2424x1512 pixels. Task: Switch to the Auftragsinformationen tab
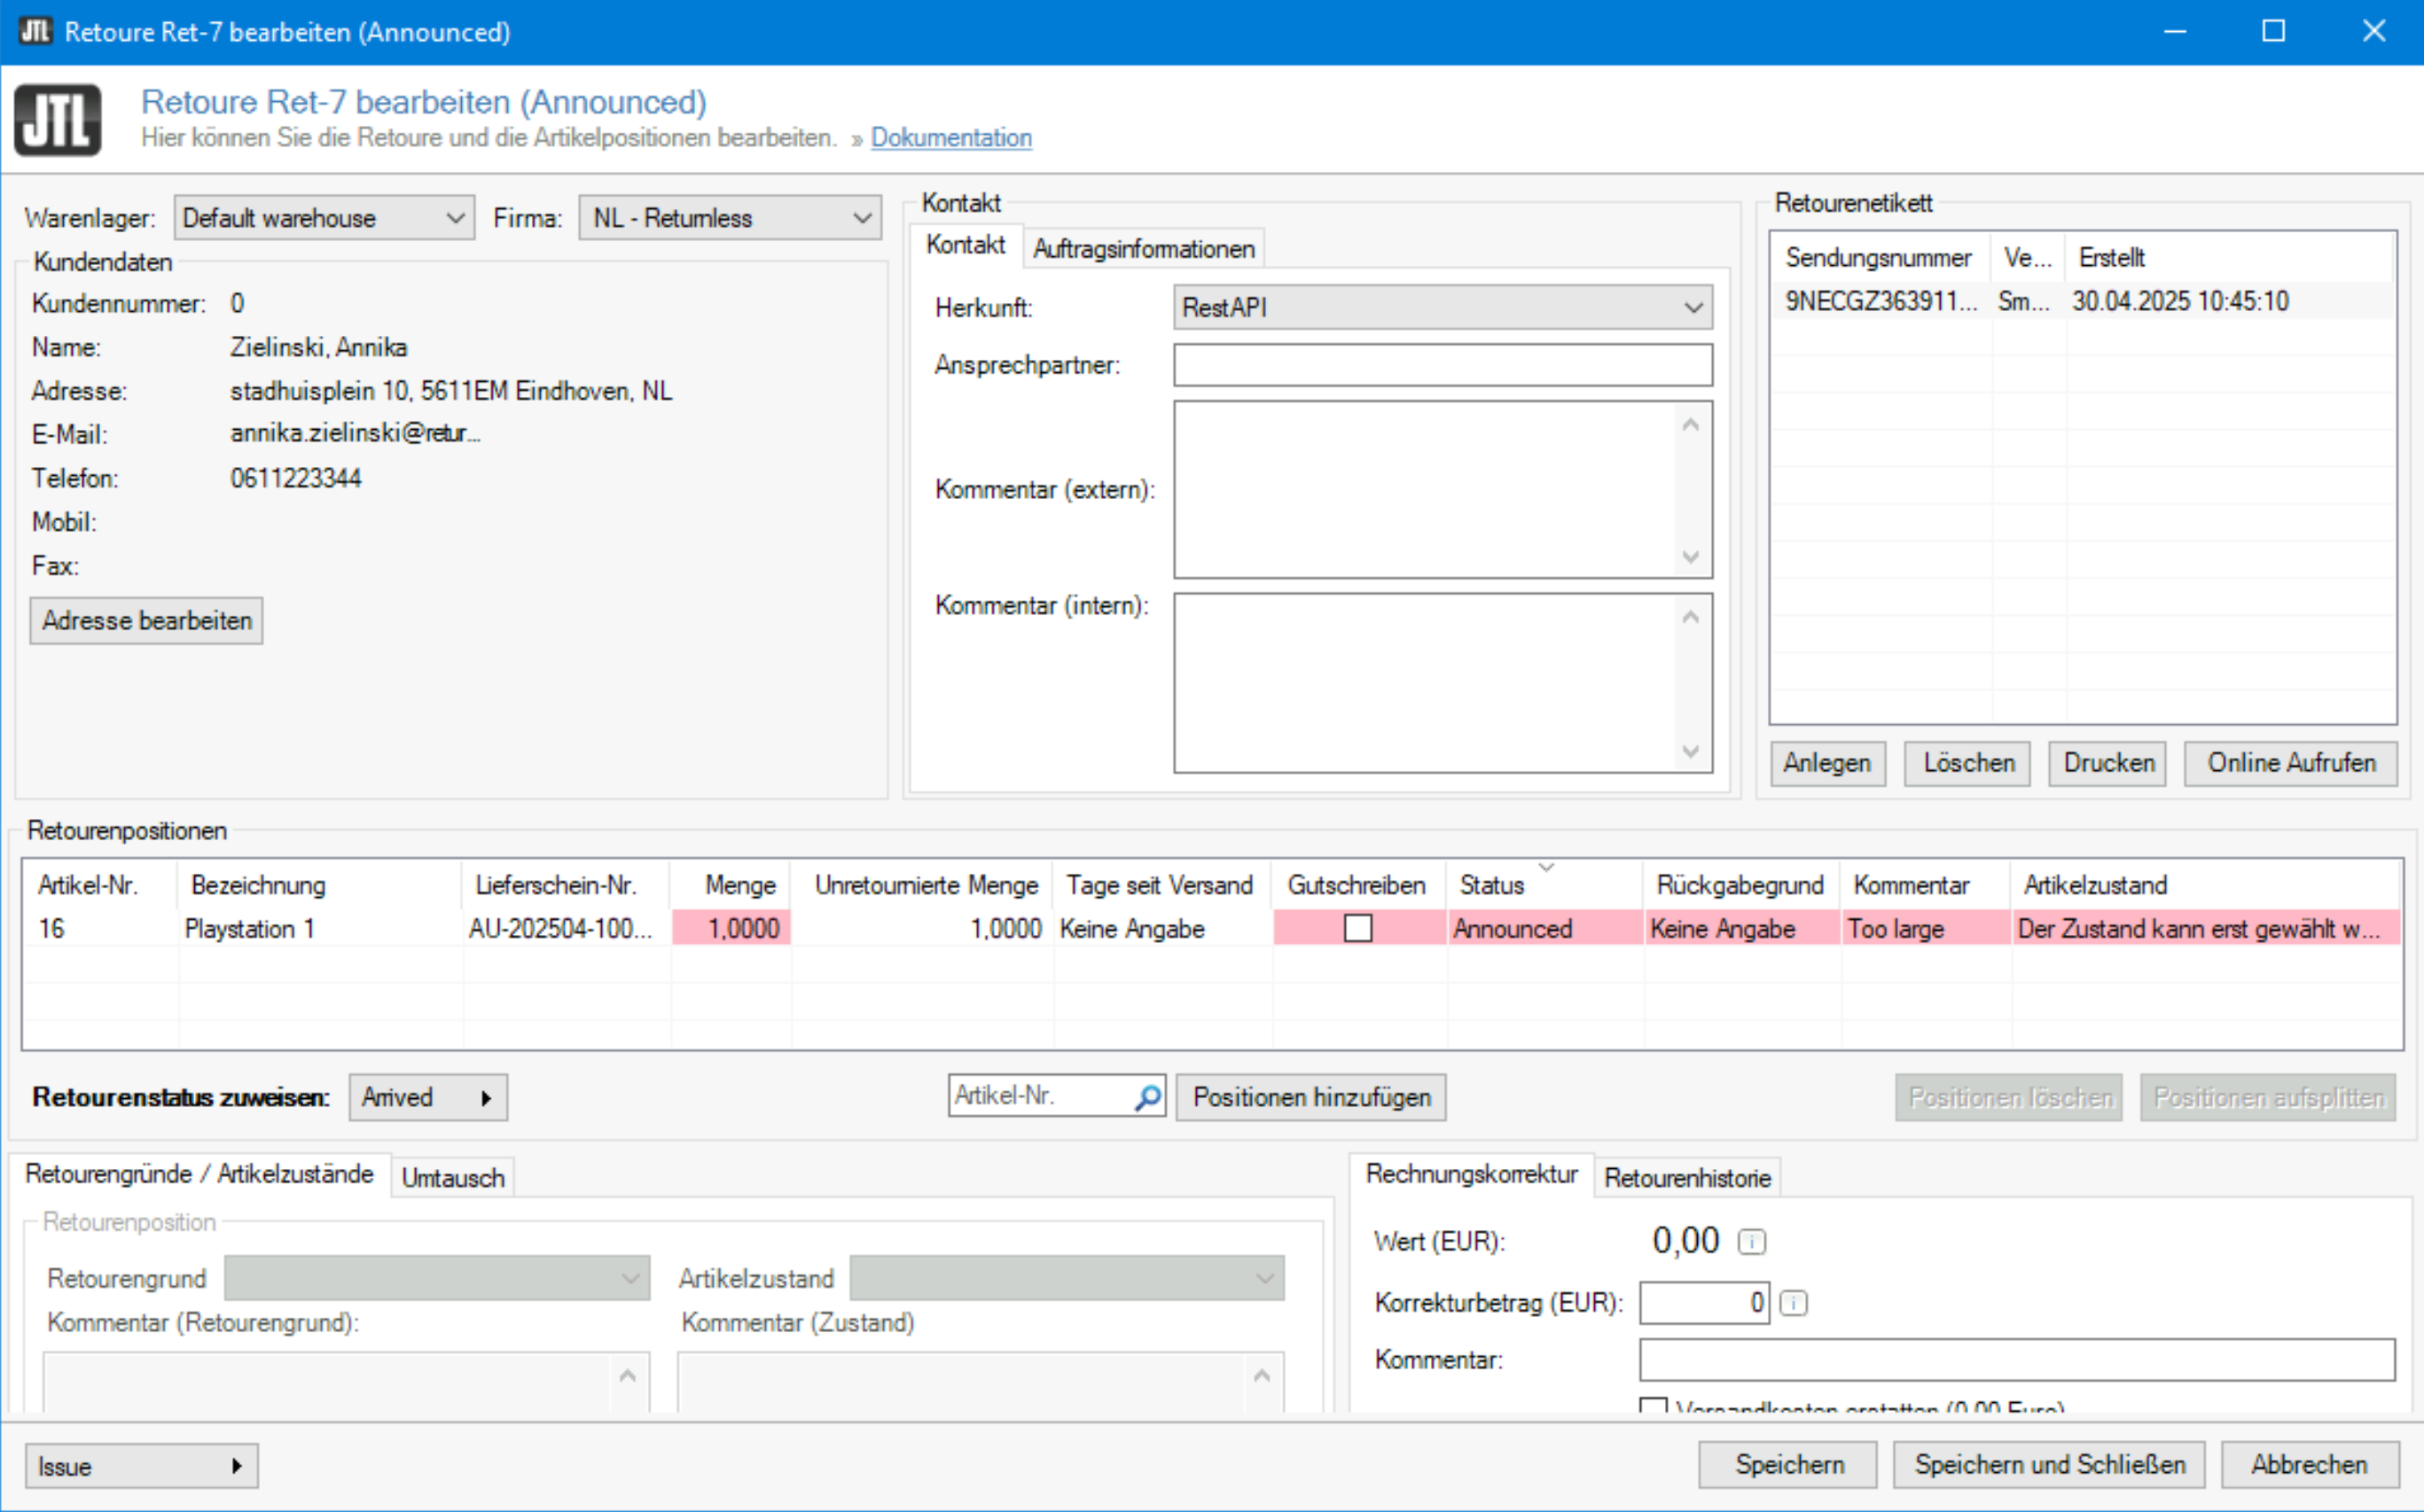point(1143,249)
